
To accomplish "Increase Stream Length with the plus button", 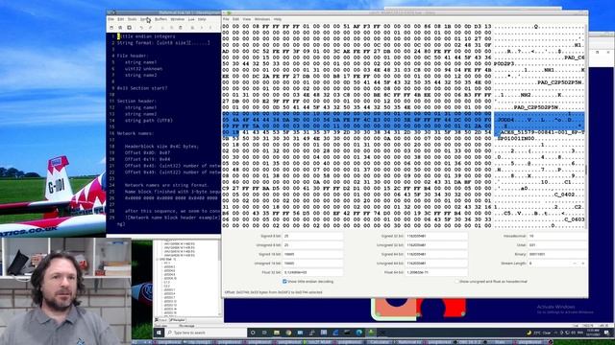I will tap(582, 264).
